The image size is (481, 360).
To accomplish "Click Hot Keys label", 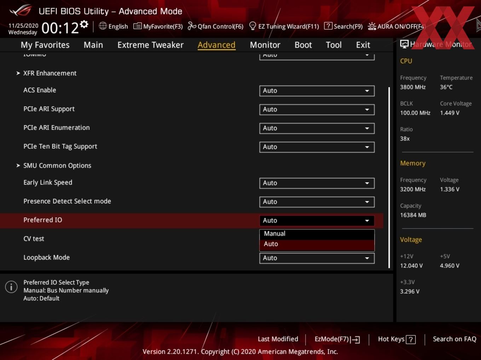I will pos(391,339).
